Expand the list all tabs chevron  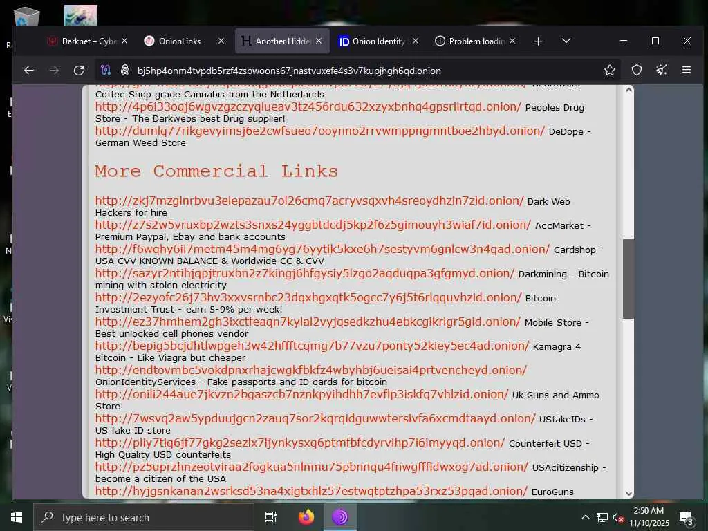tap(566, 41)
